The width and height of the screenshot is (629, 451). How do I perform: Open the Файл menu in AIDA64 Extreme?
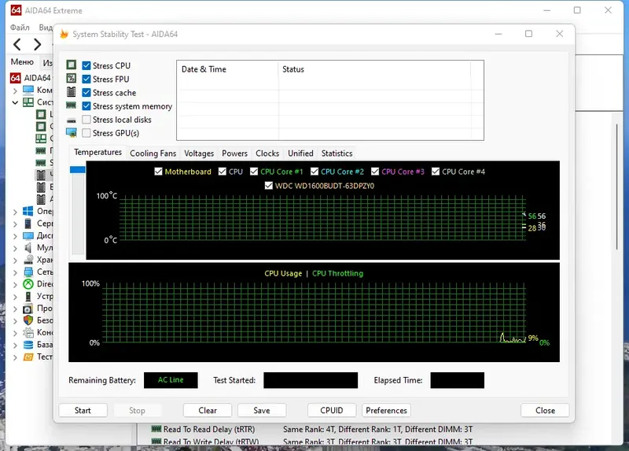pyautogui.click(x=20, y=28)
